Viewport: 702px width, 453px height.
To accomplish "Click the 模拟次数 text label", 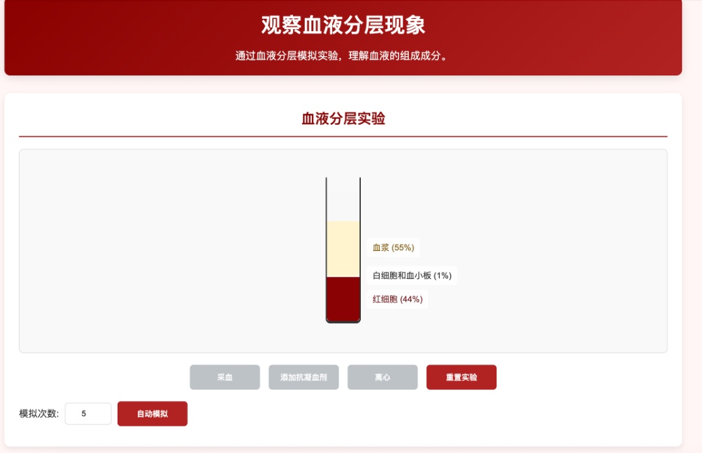I will point(39,414).
